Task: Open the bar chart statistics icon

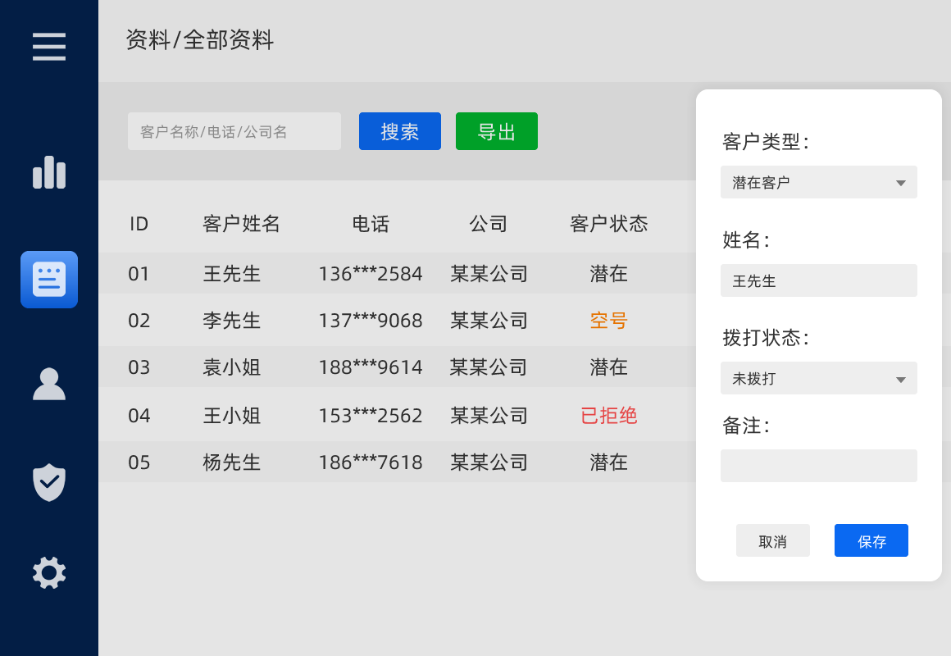Action: (49, 173)
